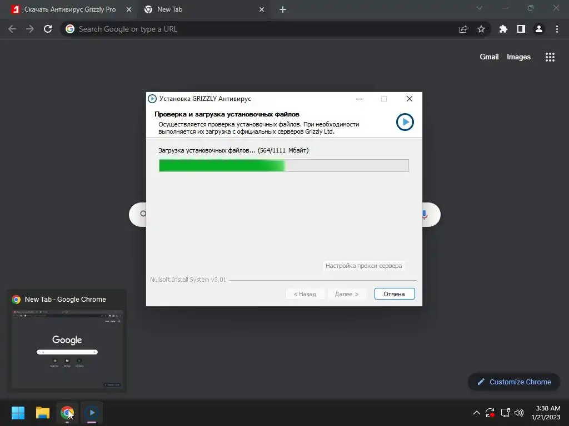The height and width of the screenshot is (426, 569).
Task: Close the New Tab tab
Action: pyautogui.click(x=262, y=9)
